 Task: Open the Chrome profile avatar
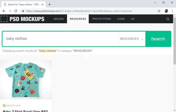point(166,11)
